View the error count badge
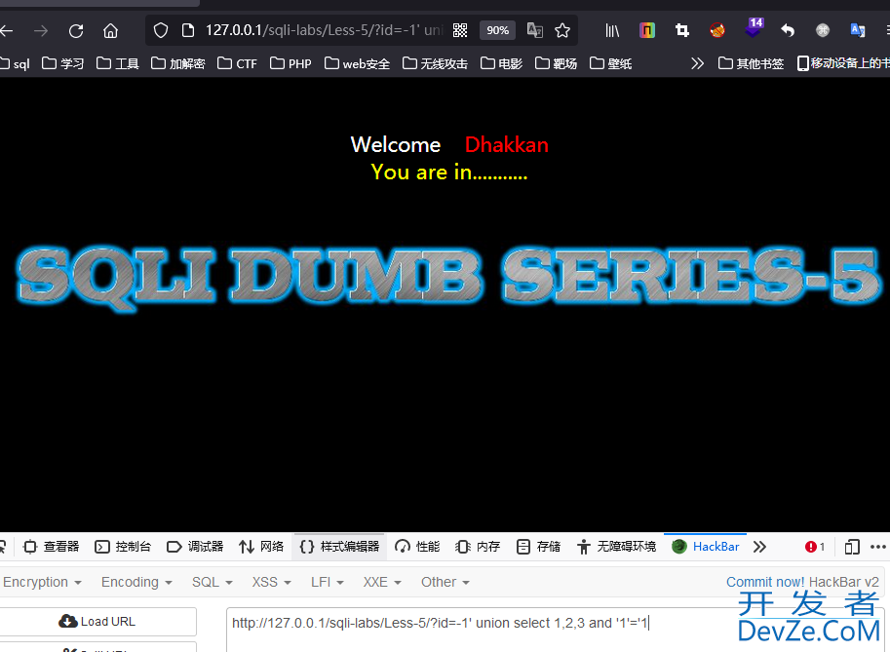The image size is (890, 652). (815, 547)
